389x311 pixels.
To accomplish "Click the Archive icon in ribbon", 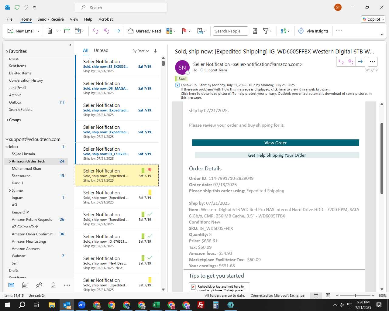I will (67, 31).
